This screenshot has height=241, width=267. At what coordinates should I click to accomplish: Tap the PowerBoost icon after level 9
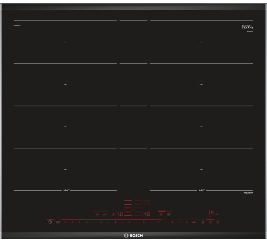tap(194, 222)
